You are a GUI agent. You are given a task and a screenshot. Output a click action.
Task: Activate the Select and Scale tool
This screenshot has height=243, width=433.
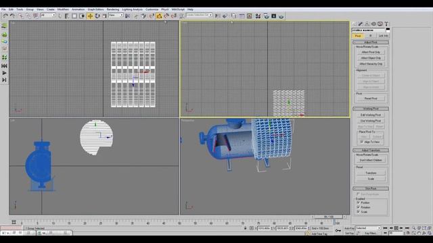coord(104,16)
